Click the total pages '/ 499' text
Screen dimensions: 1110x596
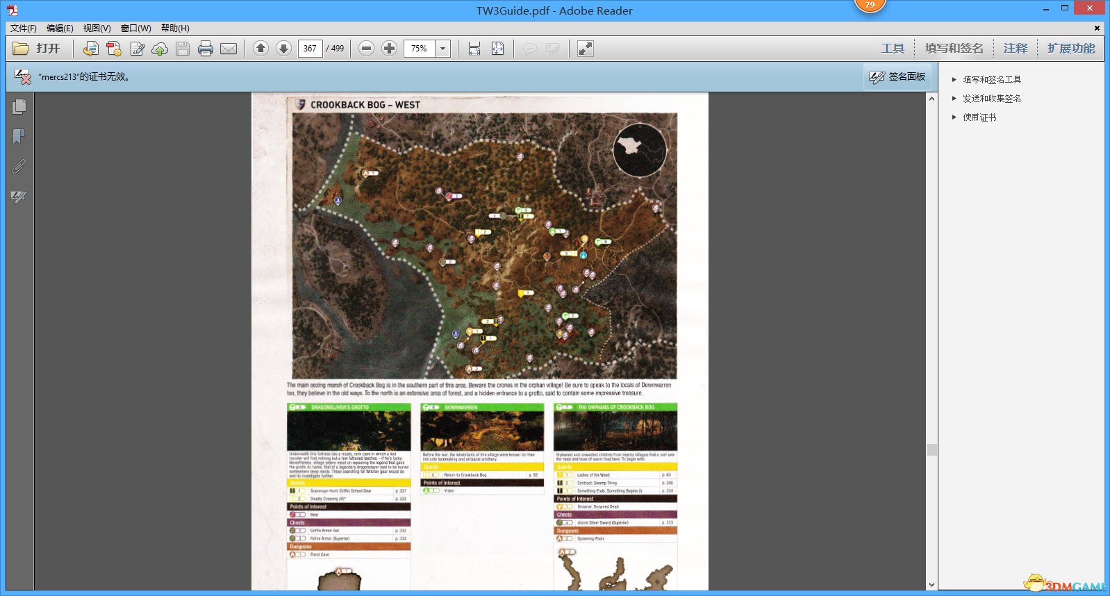pyautogui.click(x=335, y=49)
